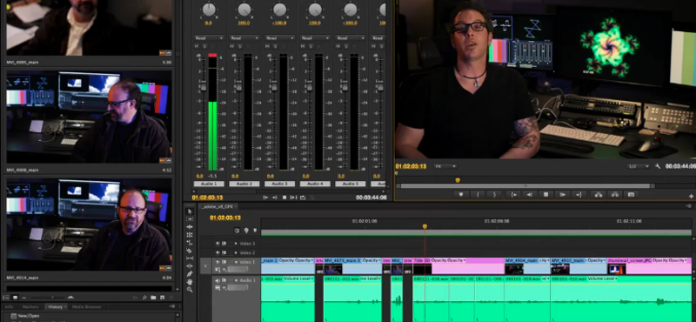Open the Media Browser tab
The width and height of the screenshot is (696, 322).
(x=86, y=306)
